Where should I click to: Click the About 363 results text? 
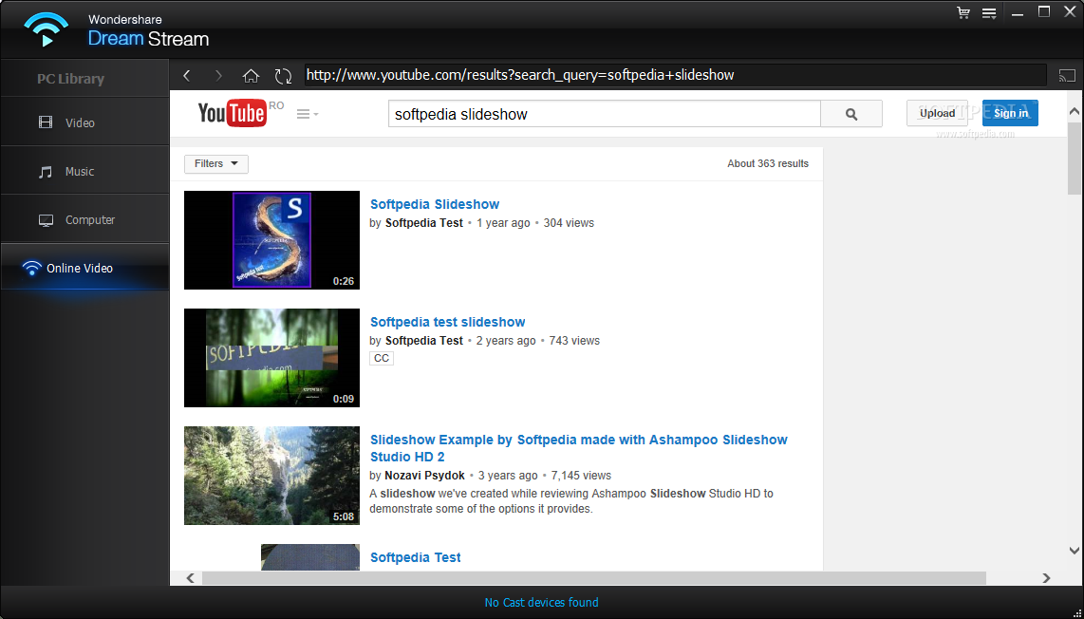point(767,164)
